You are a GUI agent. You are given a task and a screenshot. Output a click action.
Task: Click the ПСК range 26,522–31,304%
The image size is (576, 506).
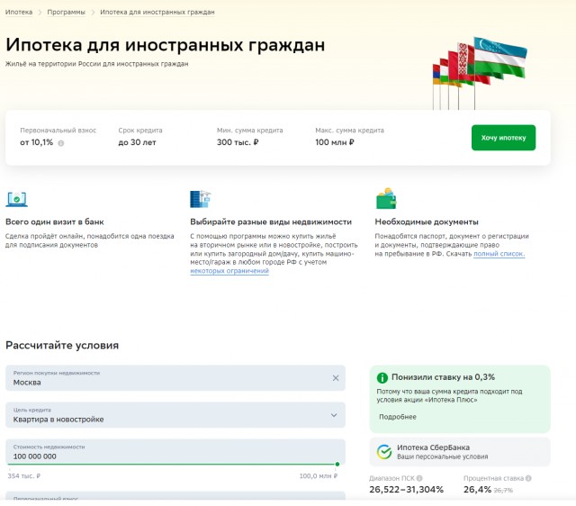[406, 490]
